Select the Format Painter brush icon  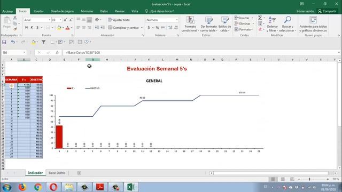(15, 29)
